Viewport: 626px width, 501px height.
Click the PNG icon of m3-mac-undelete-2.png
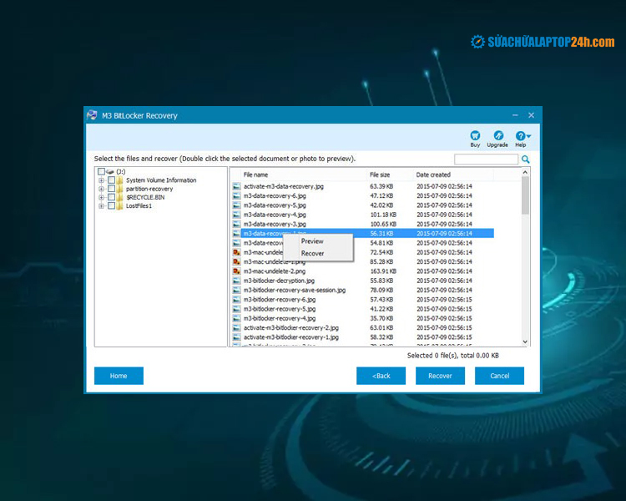pos(237,271)
